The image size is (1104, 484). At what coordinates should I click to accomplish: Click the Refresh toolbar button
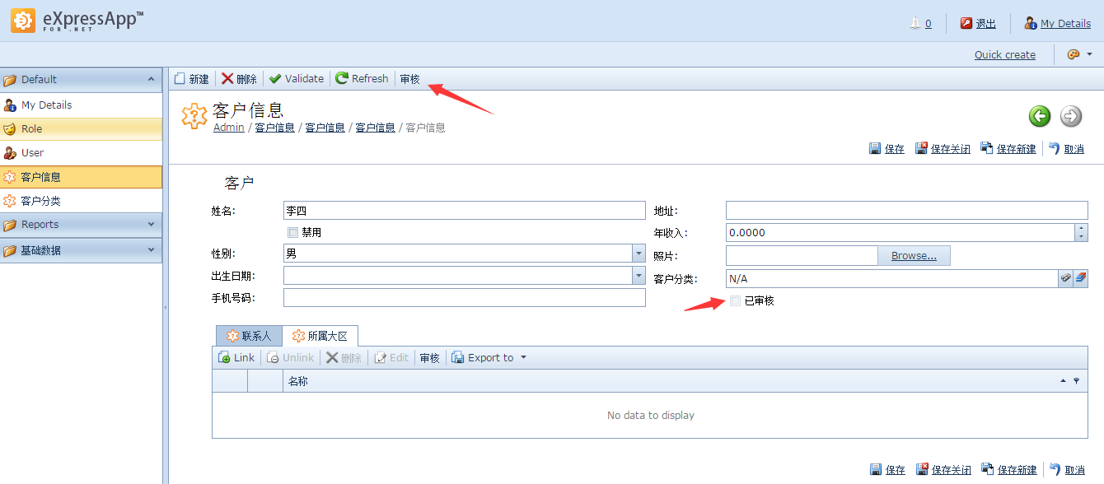pyautogui.click(x=363, y=79)
